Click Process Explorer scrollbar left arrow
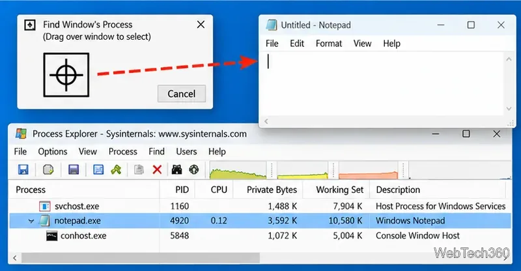 pos(15,258)
